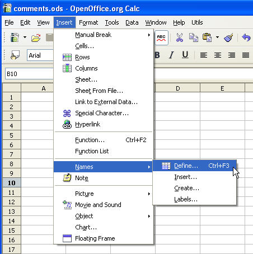Choose Chart... from Insert menu
The width and height of the screenshot is (253, 254).
pyautogui.click(x=104, y=227)
